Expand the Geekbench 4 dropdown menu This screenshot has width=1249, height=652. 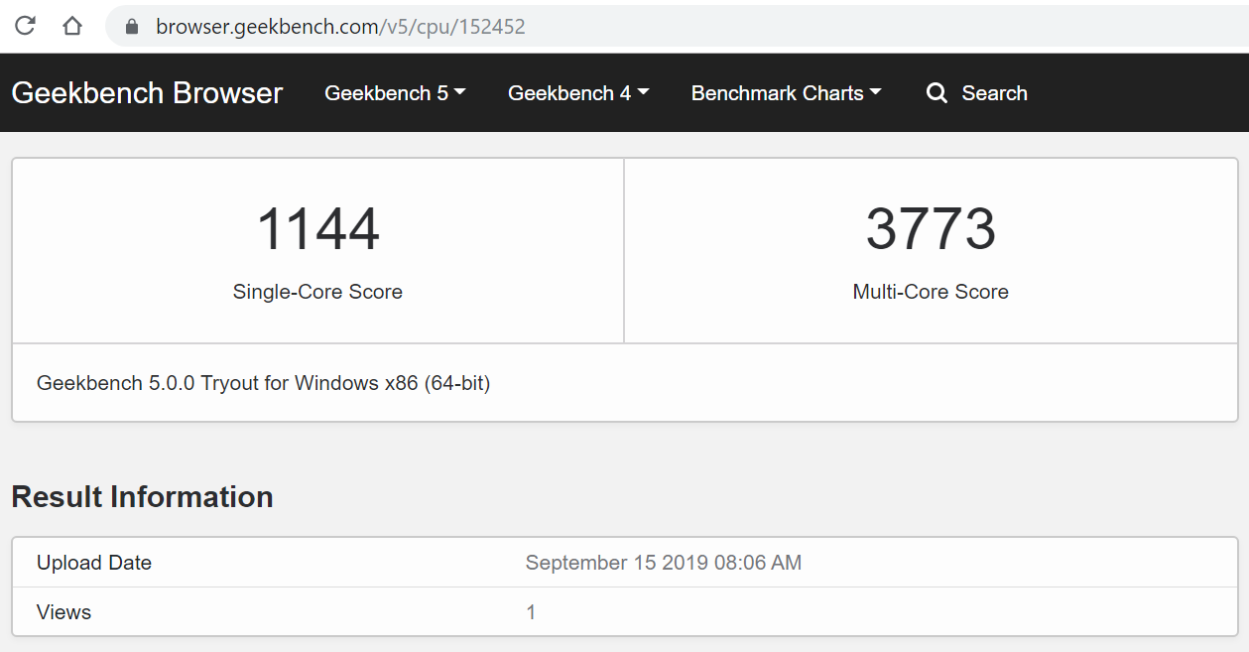[x=578, y=93]
